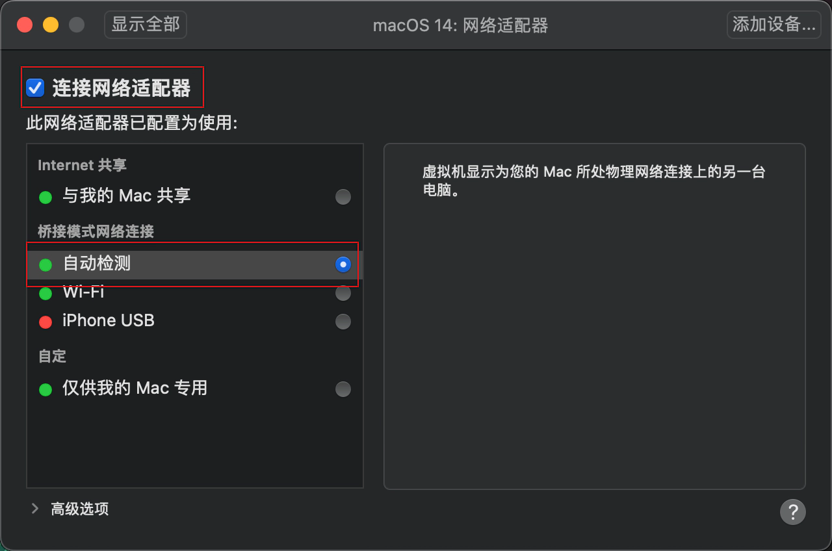Screen dimensions: 832x551
Task: Click the green dot next to 自动检测
Action: point(45,264)
